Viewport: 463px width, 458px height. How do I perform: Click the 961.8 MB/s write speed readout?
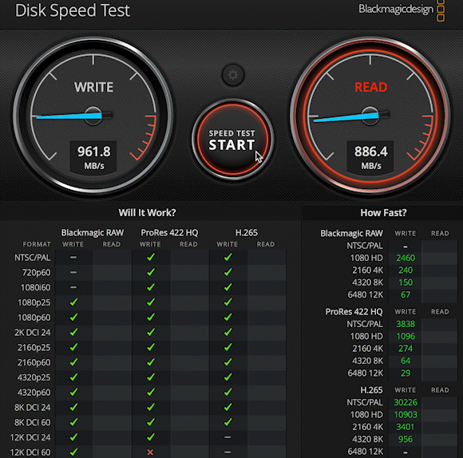pos(93,157)
